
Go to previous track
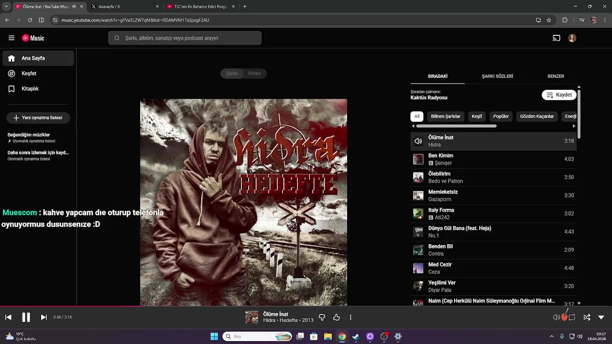coord(8,317)
